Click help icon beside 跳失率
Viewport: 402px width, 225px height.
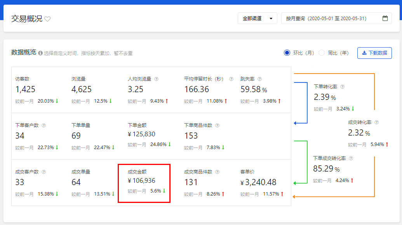[260, 79]
